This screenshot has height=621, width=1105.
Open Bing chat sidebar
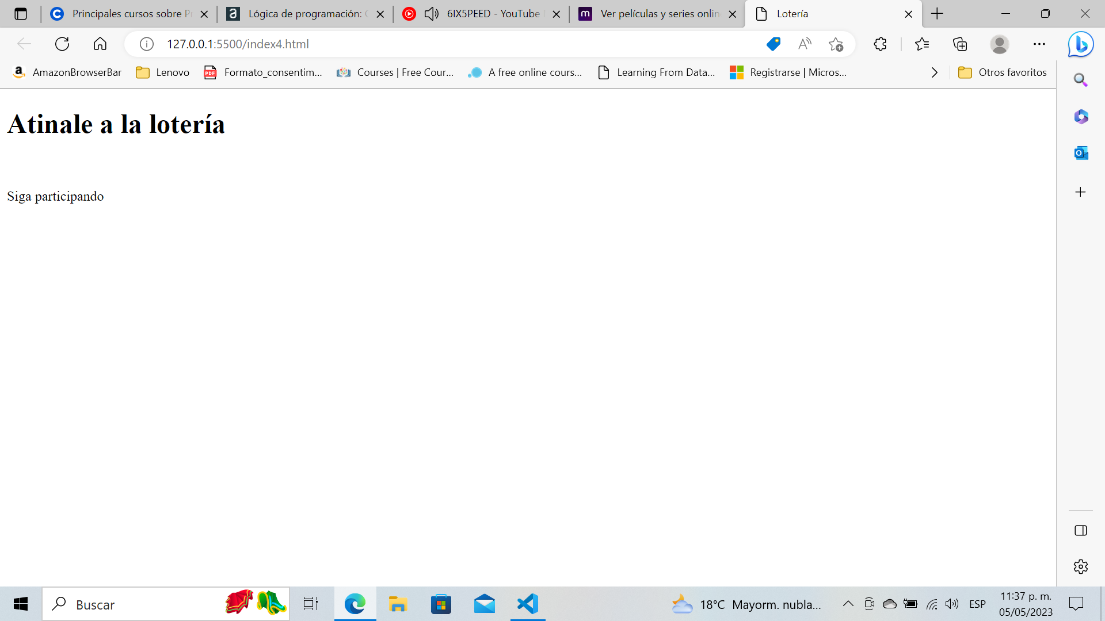[1081, 44]
